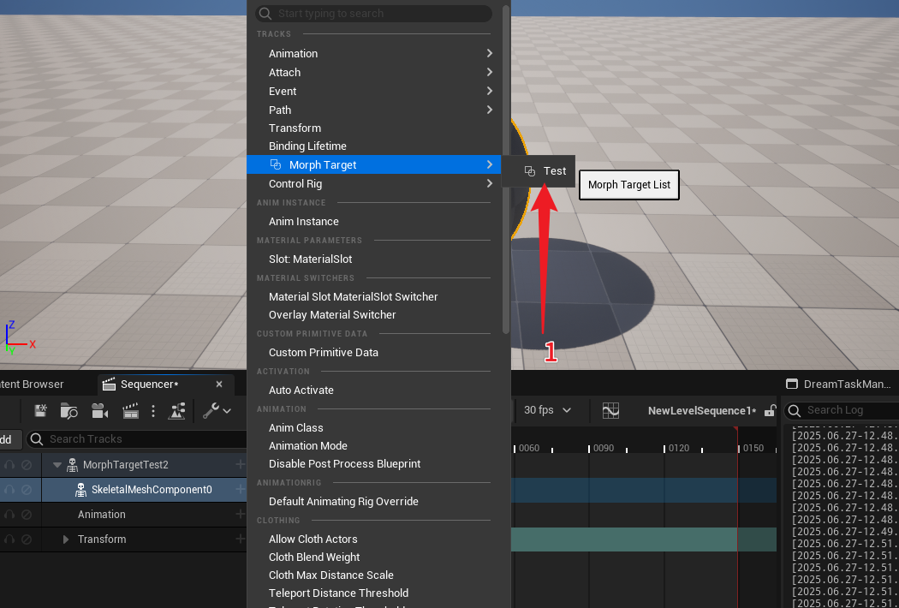Expand the Transform track
This screenshot has height=608, width=899.
[x=65, y=539]
